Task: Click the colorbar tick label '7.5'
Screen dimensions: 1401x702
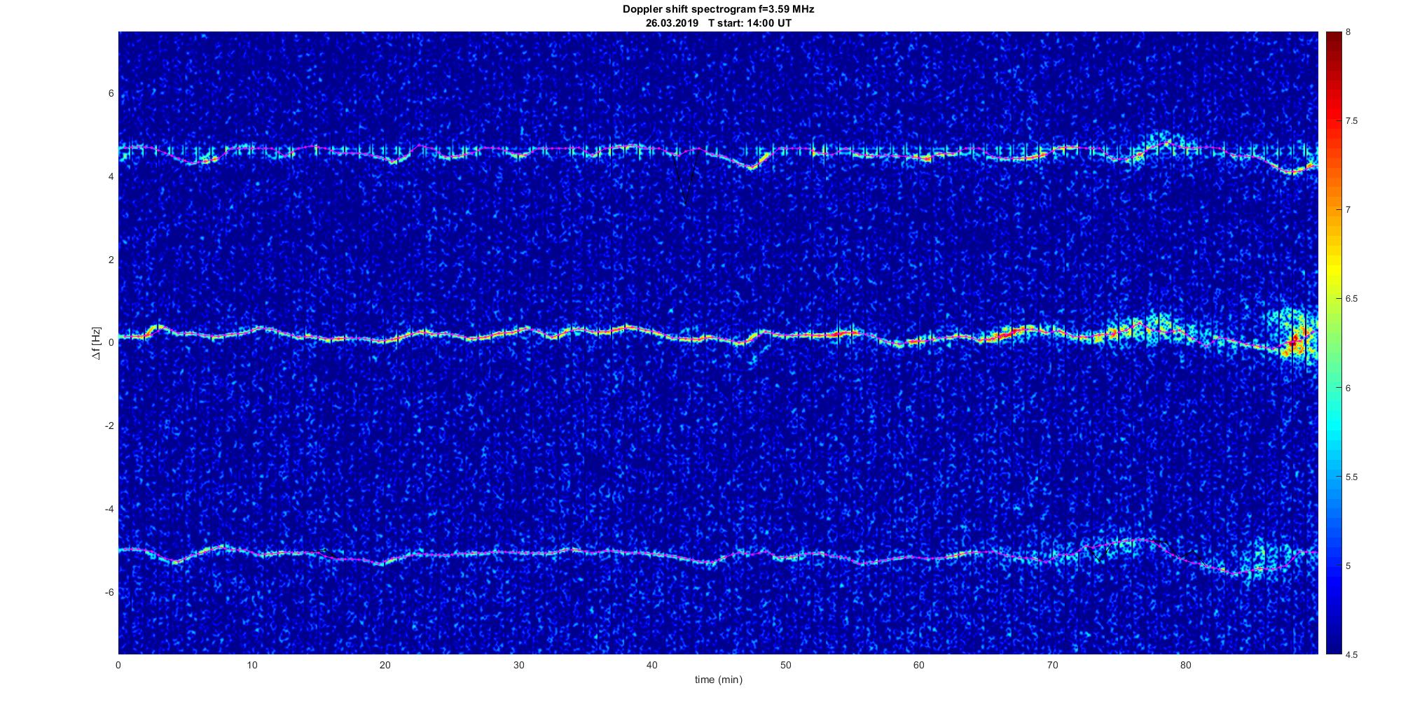Action: [x=1351, y=121]
